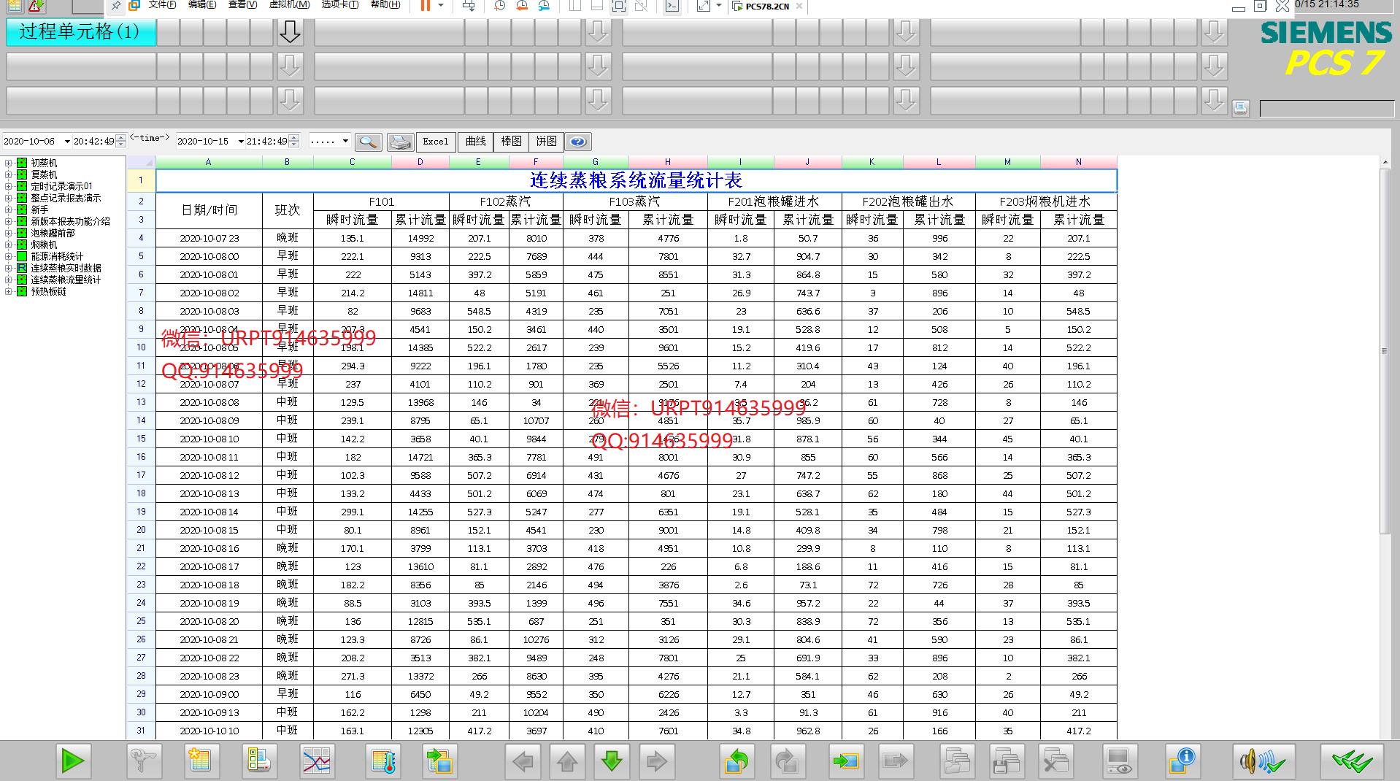Click the green down arrow navigation icon

click(612, 761)
